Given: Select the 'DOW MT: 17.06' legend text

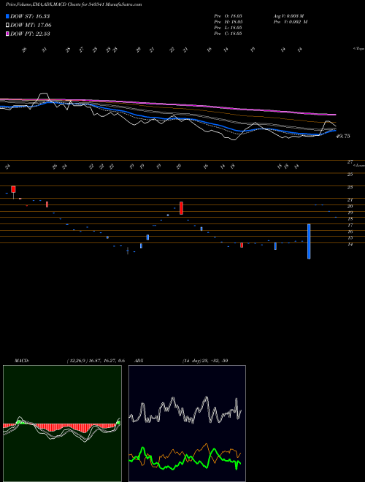Looking at the screenshot, I should click(x=31, y=26).
